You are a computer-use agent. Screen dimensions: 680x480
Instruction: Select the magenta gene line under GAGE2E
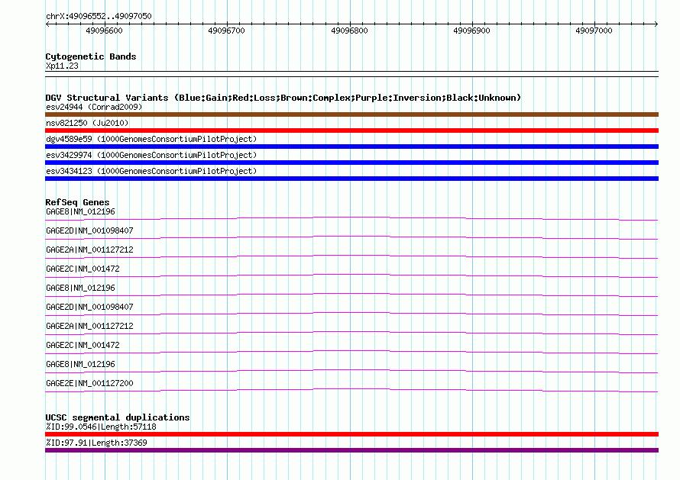tap(351, 390)
